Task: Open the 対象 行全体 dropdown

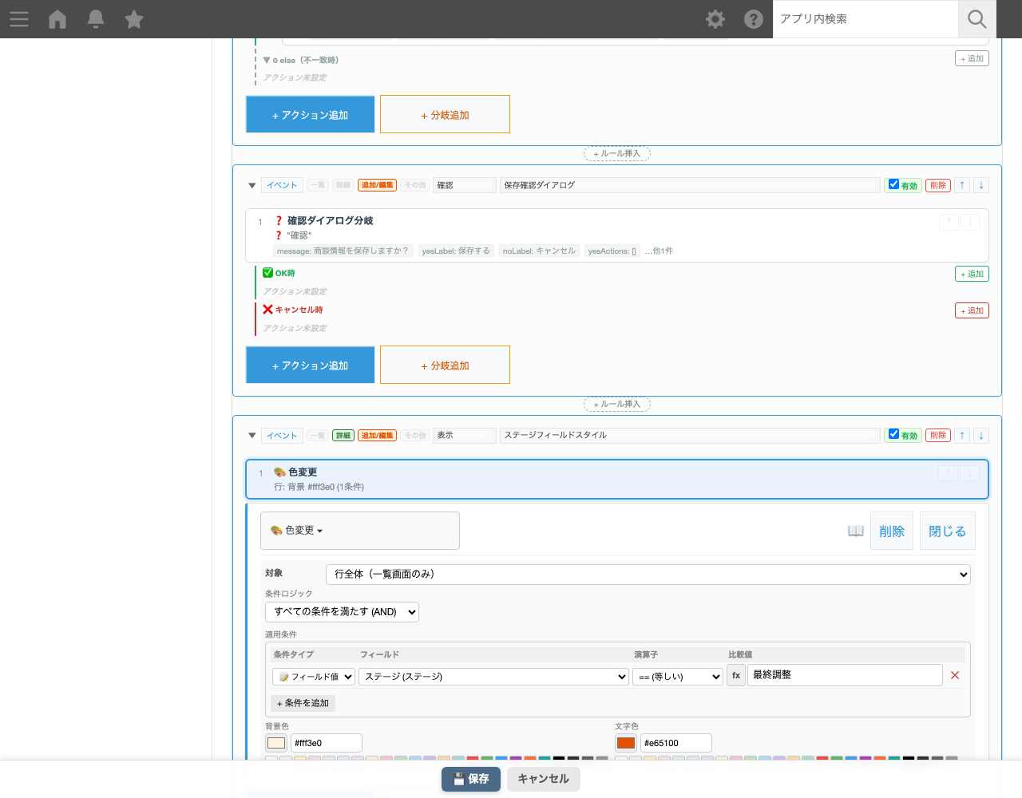Action: pyautogui.click(x=648, y=575)
